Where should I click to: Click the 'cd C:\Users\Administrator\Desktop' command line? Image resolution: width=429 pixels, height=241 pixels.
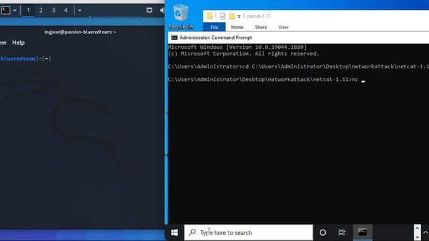click(298, 66)
